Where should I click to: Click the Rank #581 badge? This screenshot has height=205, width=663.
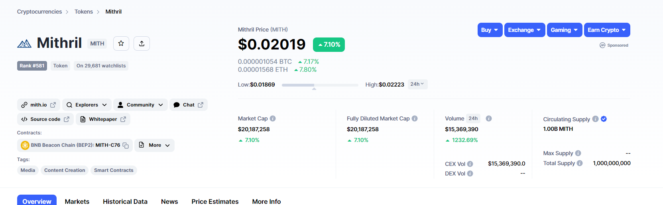pyautogui.click(x=32, y=66)
